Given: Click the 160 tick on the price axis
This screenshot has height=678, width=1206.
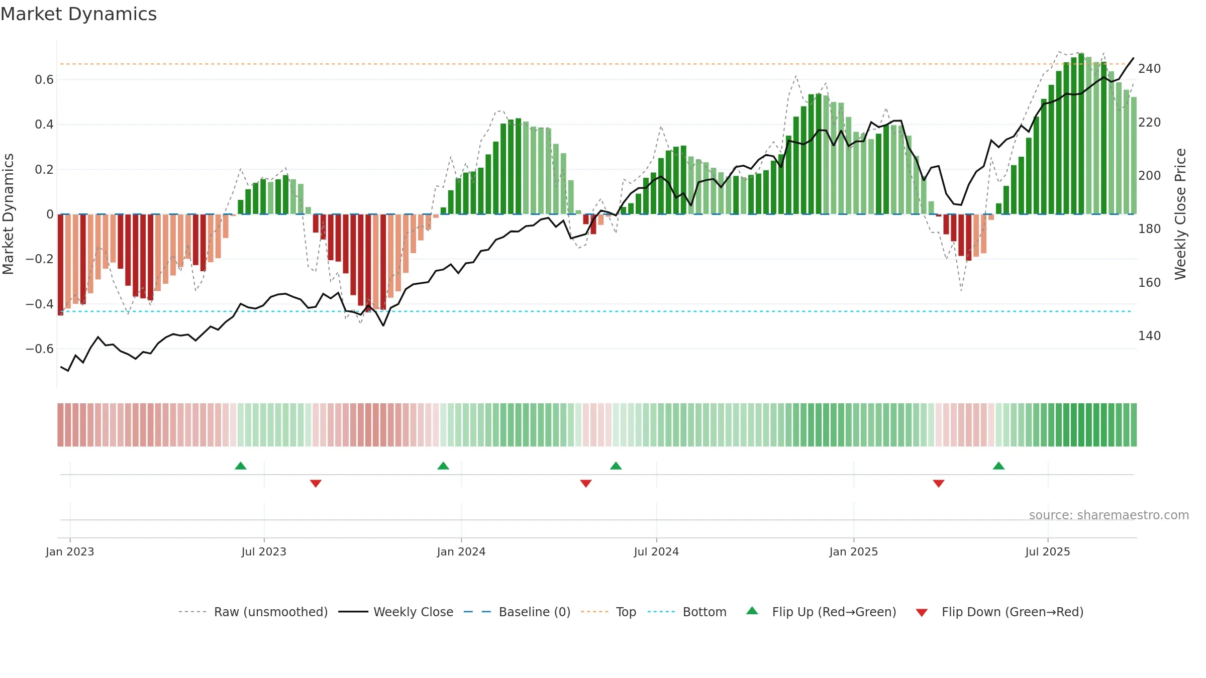Looking at the screenshot, I should (1150, 283).
